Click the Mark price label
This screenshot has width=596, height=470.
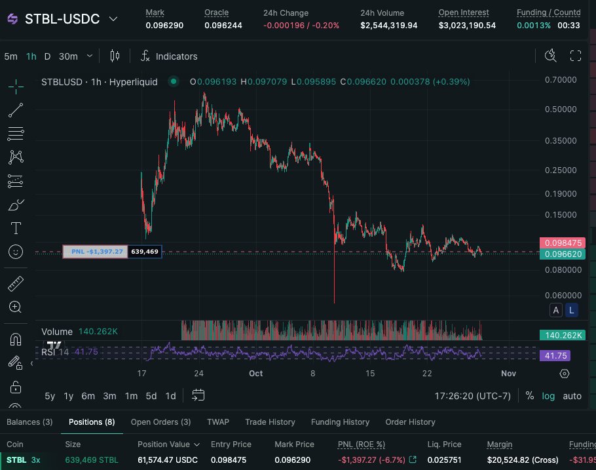[x=155, y=12]
